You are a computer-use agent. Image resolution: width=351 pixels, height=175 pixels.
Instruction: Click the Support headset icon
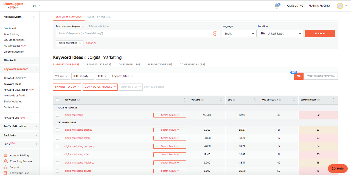coord(5,167)
